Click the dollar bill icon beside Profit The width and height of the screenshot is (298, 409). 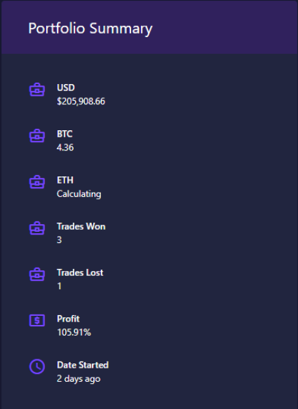37,320
